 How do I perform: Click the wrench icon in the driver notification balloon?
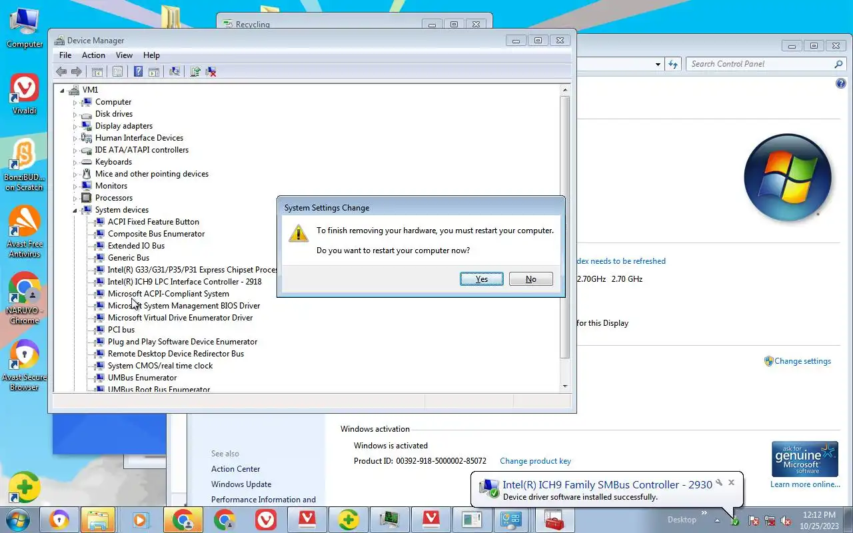719,482
